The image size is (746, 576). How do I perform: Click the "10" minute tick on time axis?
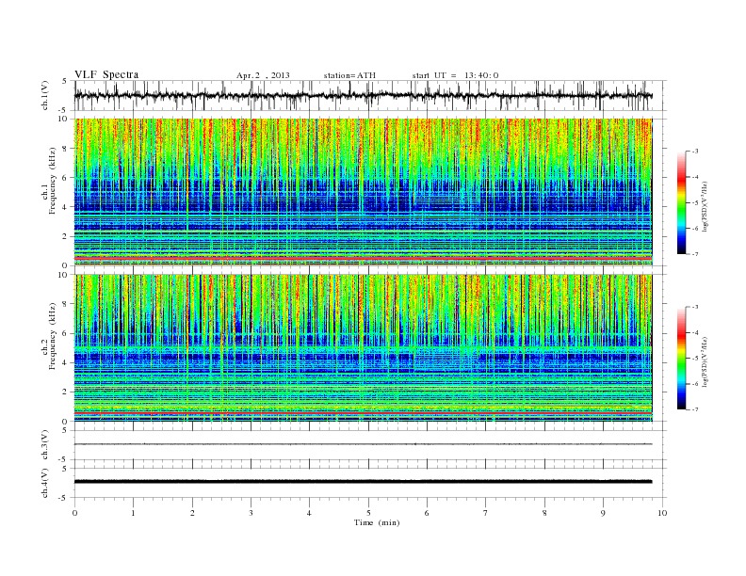[x=662, y=513]
